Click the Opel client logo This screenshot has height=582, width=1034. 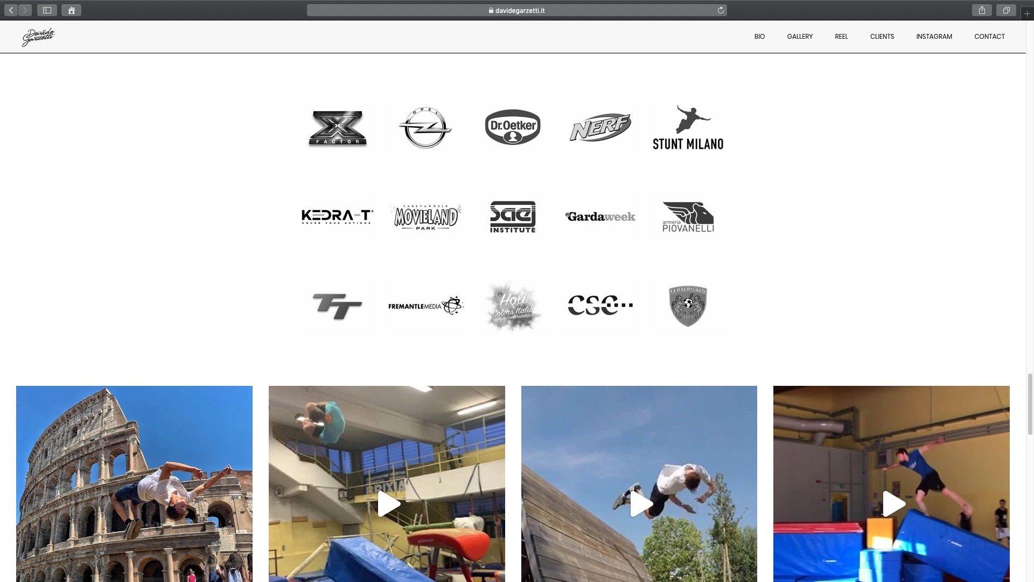tap(425, 128)
